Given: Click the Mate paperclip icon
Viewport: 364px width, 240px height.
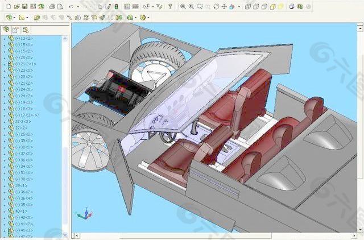Looking at the screenshot, I should pos(69,18).
